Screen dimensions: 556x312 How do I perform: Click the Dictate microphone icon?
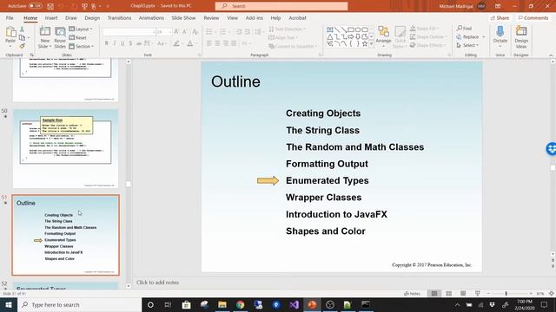click(x=500, y=32)
